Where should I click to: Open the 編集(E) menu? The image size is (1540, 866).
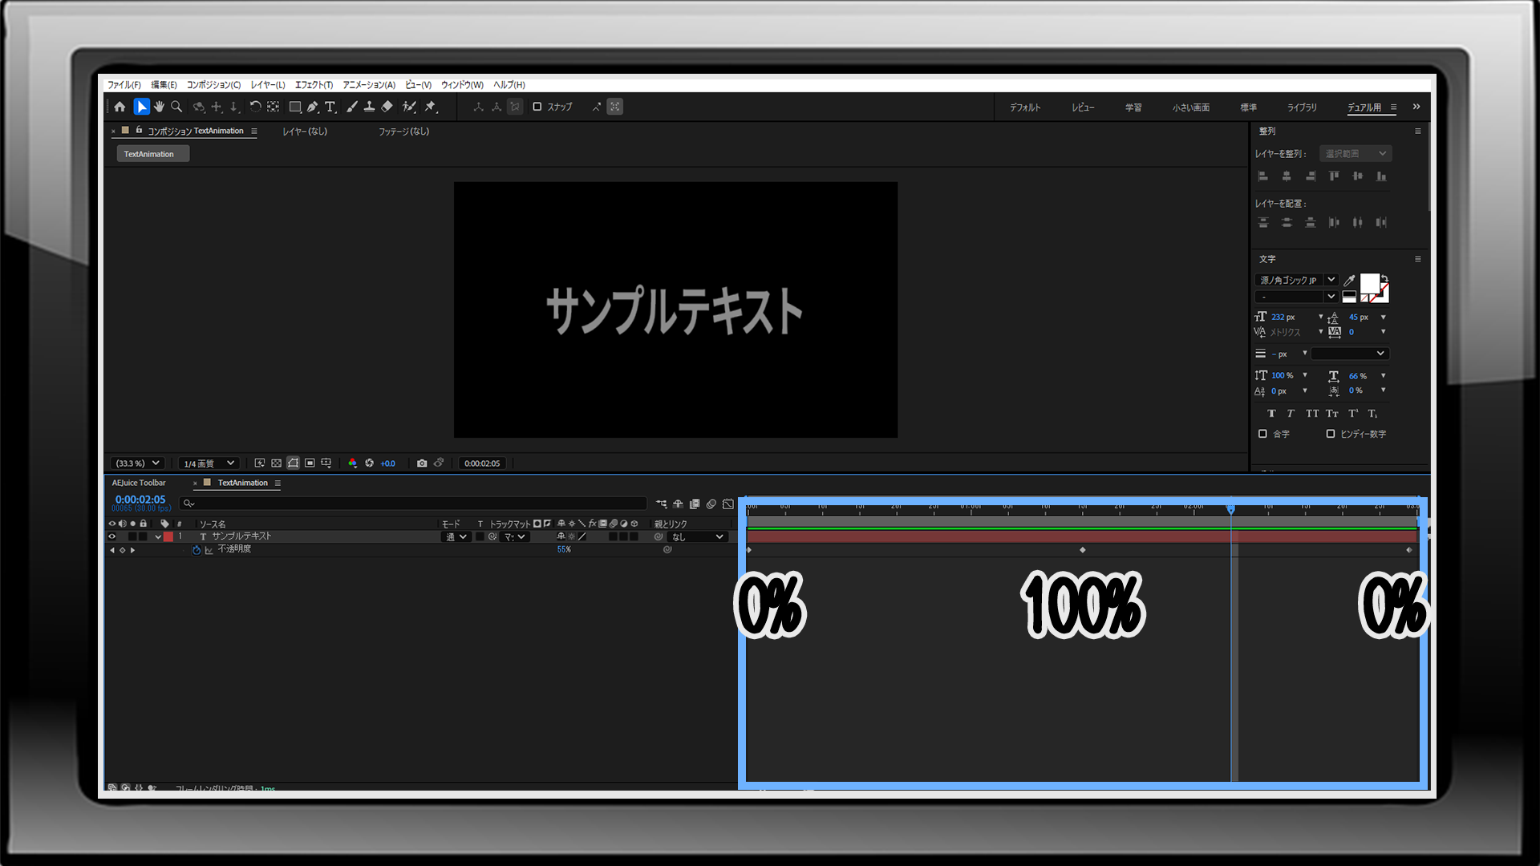[164, 85]
